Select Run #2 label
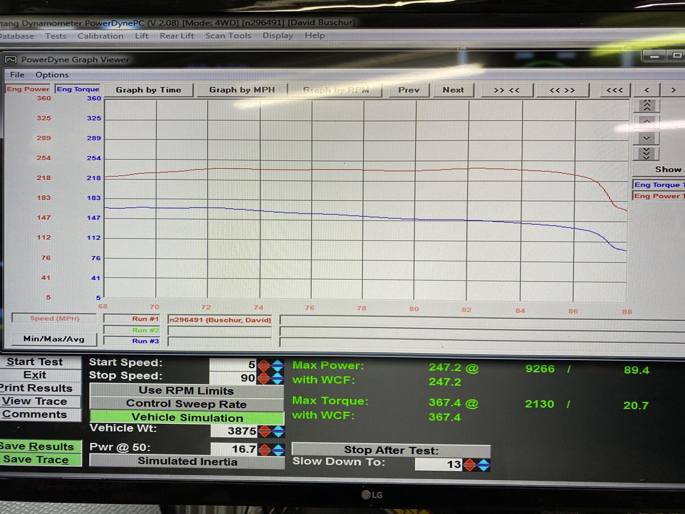685x514 pixels. click(x=132, y=330)
